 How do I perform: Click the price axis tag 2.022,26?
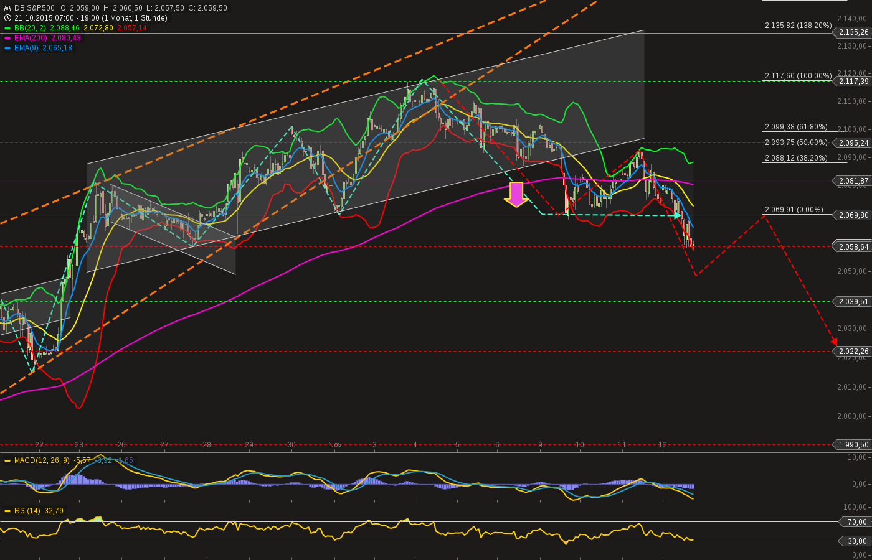point(853,352)
